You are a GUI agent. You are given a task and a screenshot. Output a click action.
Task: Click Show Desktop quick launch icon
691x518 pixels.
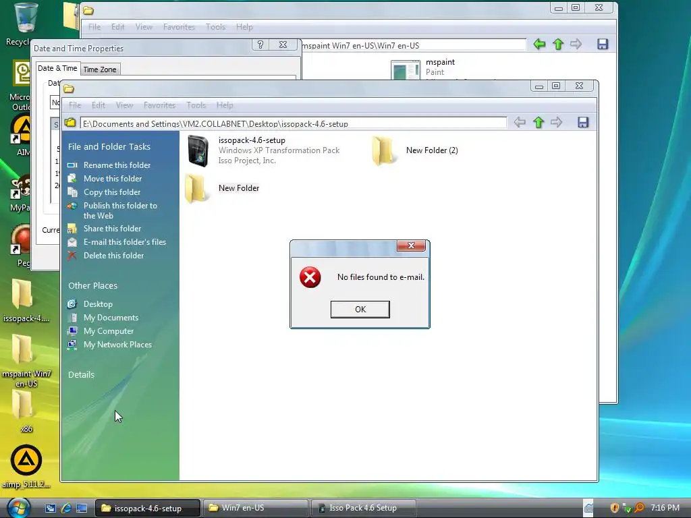[82, 508]
